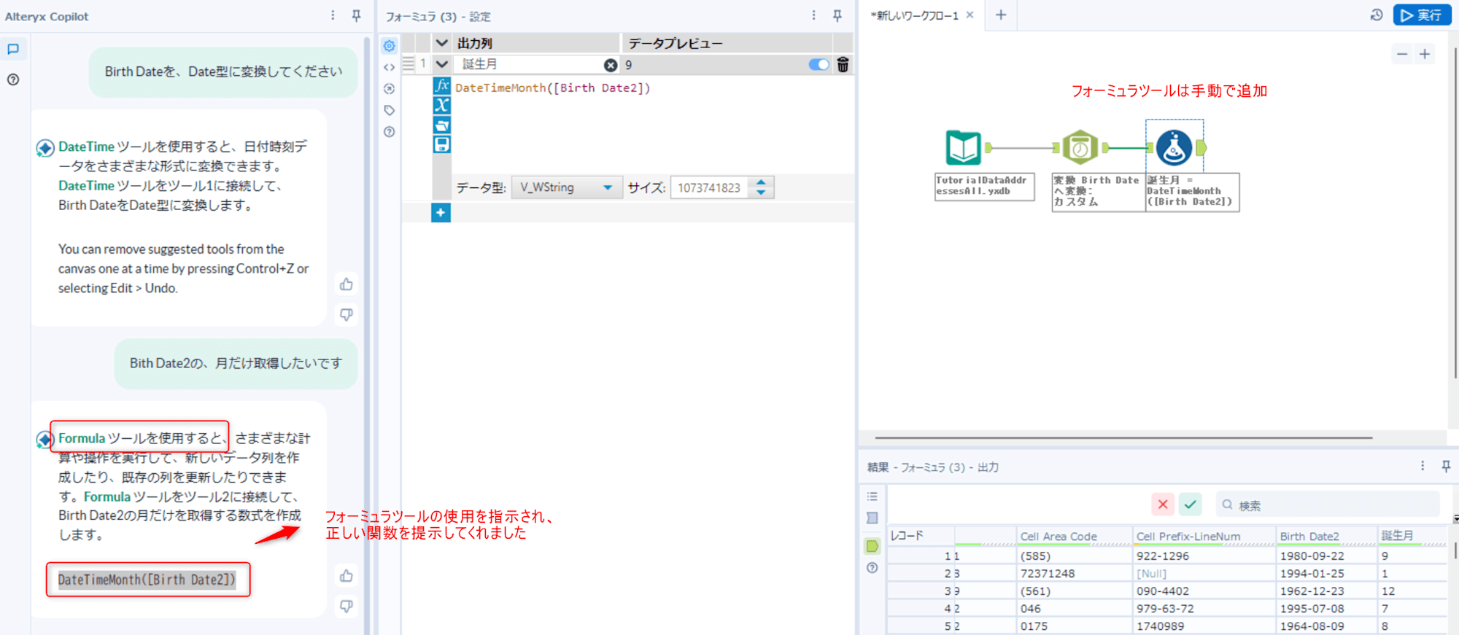This screenshot has height=635, width=1459.
Task: Open the results panel options menu
Action: click(1423, 466)
